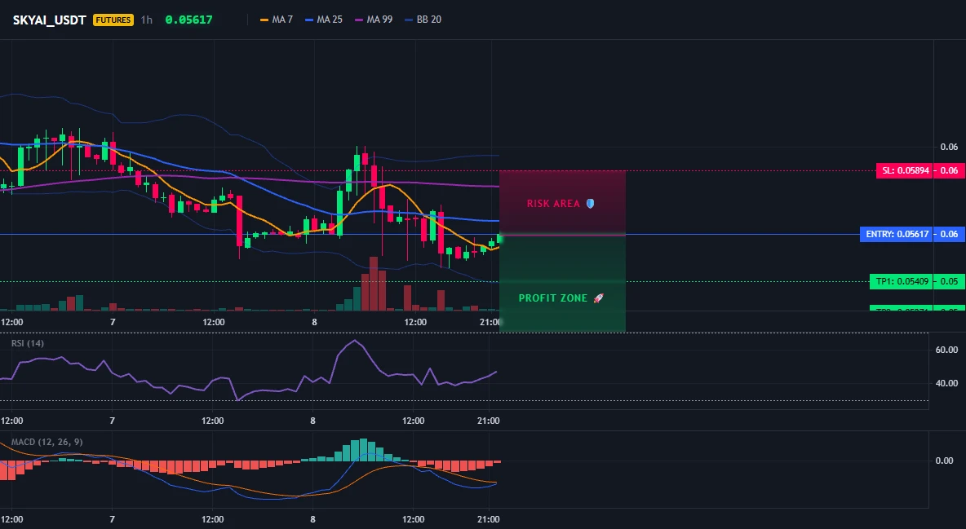Click the TP1: 0.05409 price tag
Screen dimensions: 966x529
point(902,281)
